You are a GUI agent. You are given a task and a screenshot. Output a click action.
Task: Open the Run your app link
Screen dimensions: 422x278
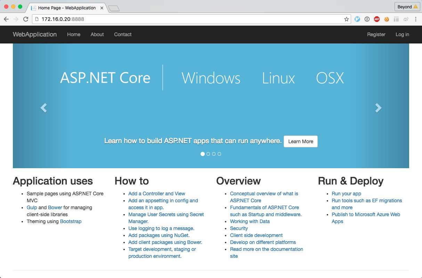click(x=346, y=194)
